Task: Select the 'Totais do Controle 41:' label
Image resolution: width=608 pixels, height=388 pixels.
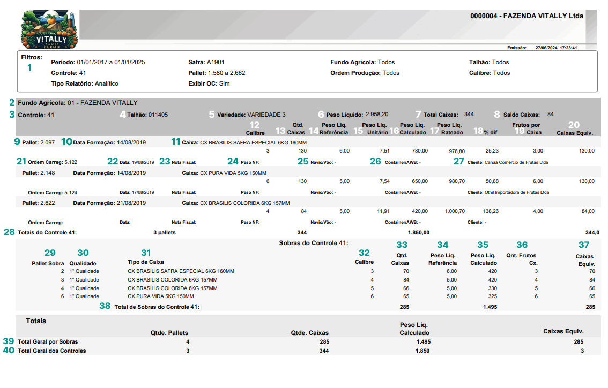Action: pyautogui.click(x=47, y=233)
